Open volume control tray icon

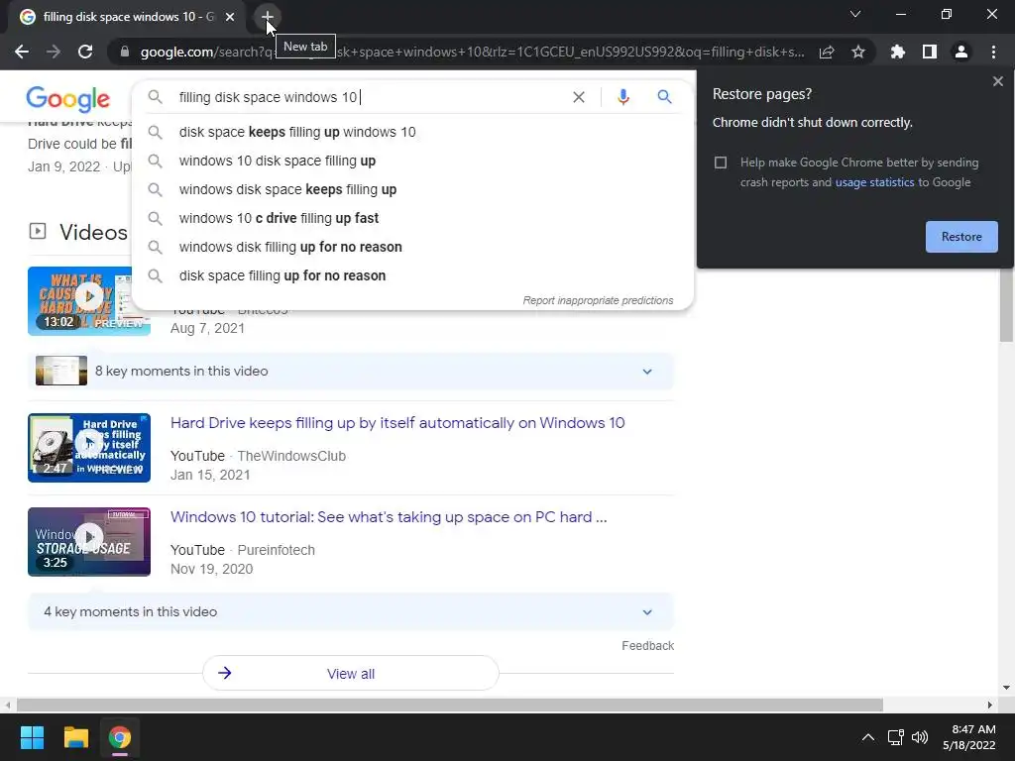coord(920,737)
